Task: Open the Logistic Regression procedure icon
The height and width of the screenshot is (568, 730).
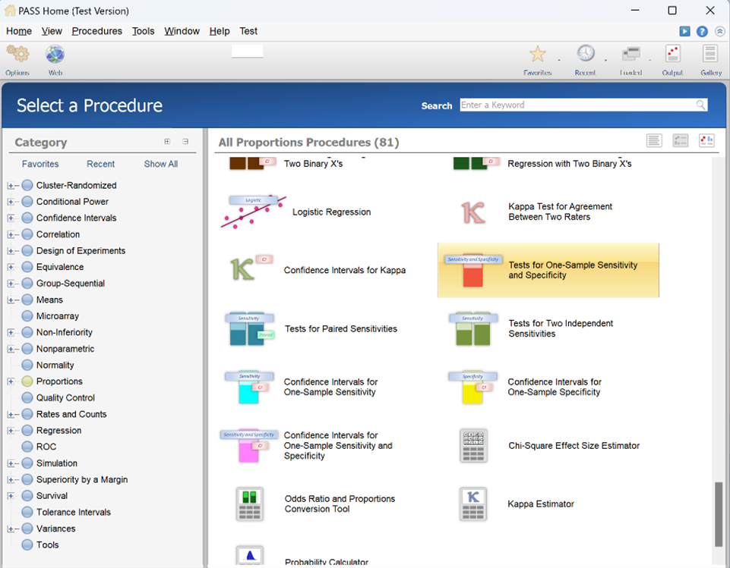Action: [x=253, y=212]
